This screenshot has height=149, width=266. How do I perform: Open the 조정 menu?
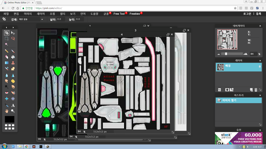click(52, 14)
